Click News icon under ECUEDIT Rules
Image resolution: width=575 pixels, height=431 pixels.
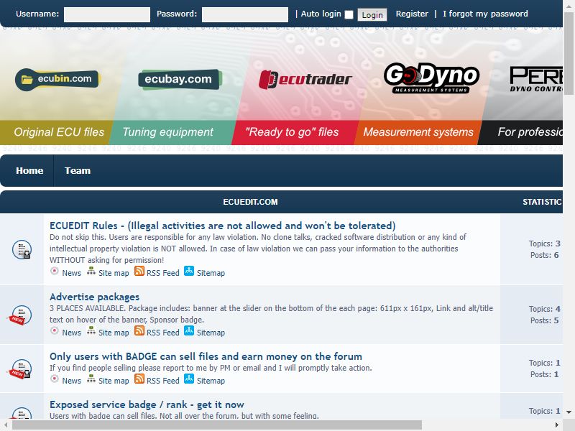click(55, 272)
